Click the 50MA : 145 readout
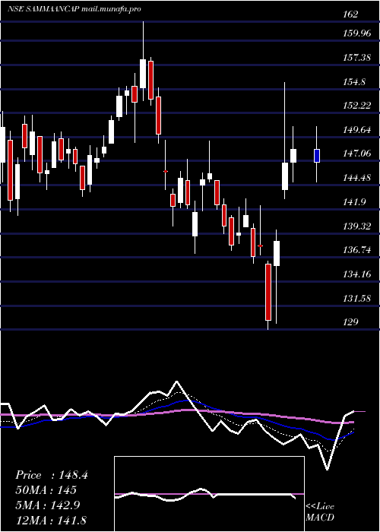The height and width of the screenshot is (532, 380). point(46,490)
